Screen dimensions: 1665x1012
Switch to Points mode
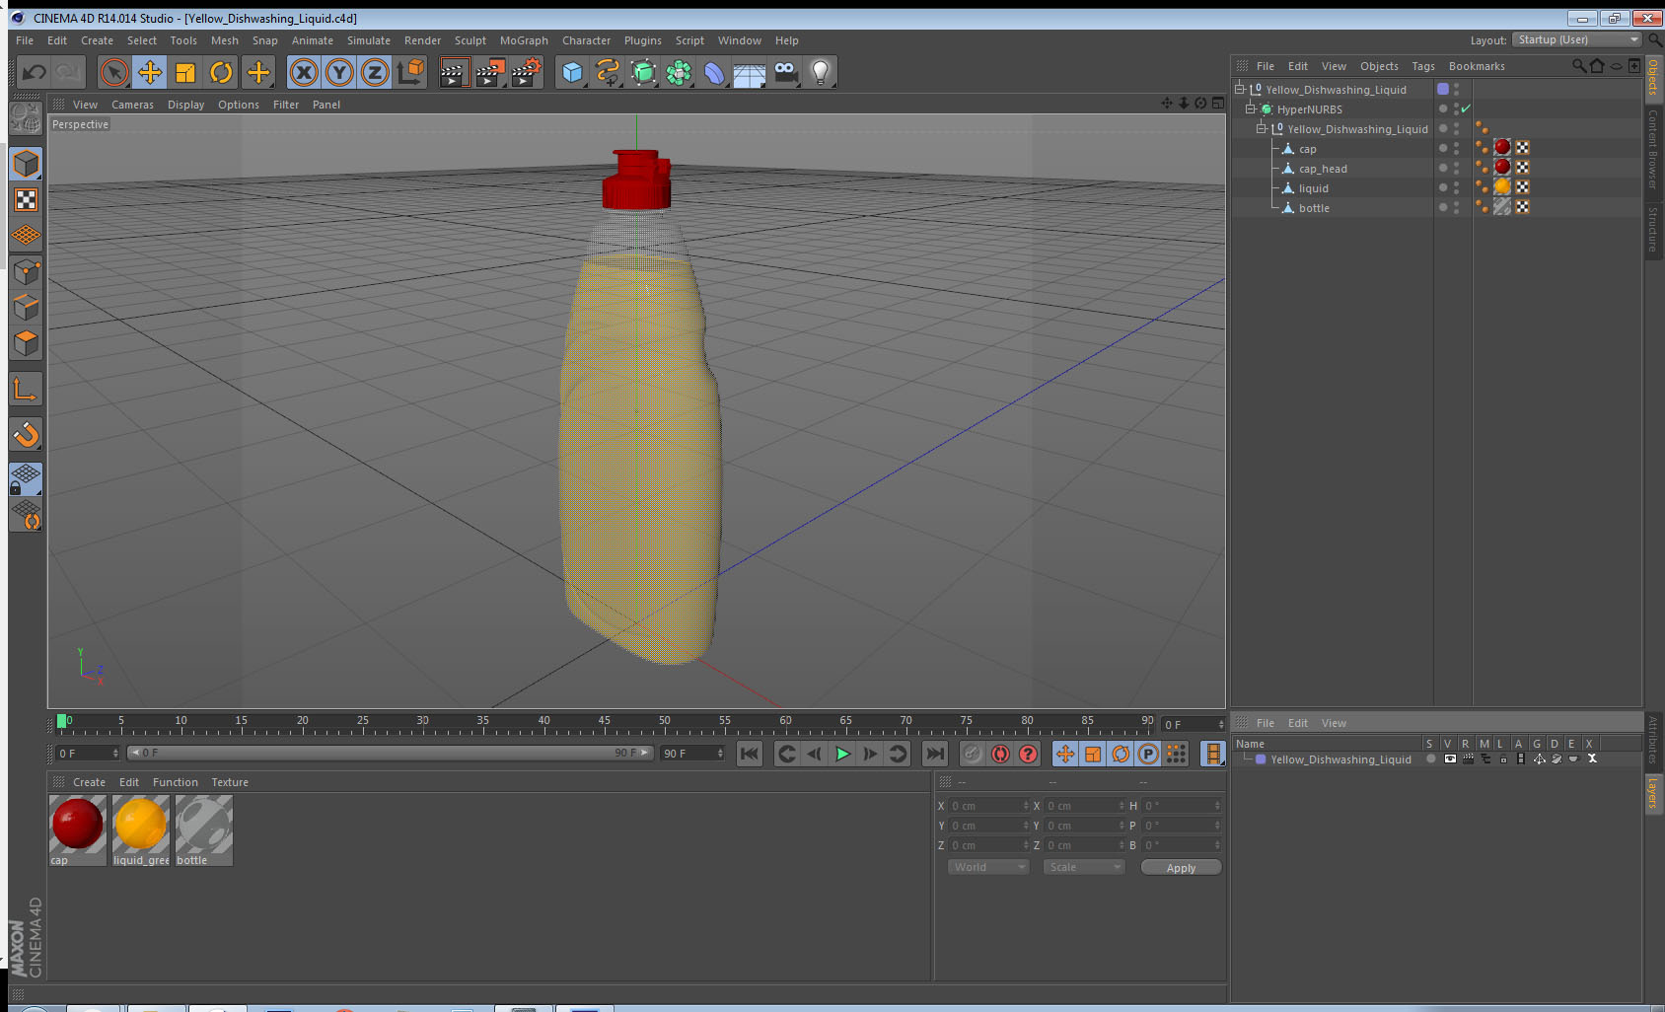pyautogui.click(x=26, y=272)
